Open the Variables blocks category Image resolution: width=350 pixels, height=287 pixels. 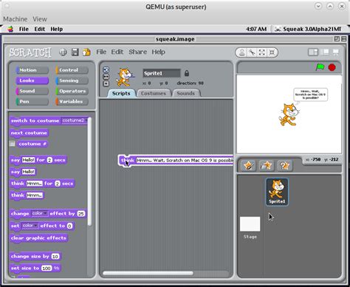tap(72, 101)
